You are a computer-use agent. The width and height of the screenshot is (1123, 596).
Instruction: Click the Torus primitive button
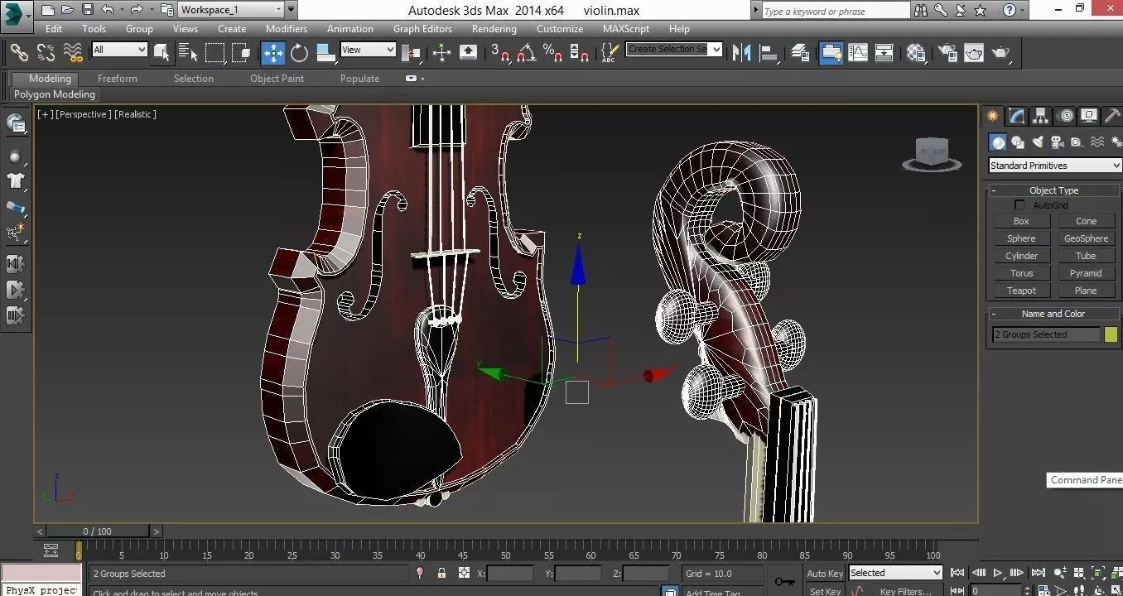pyautogui.click(x=1021, y=273)
